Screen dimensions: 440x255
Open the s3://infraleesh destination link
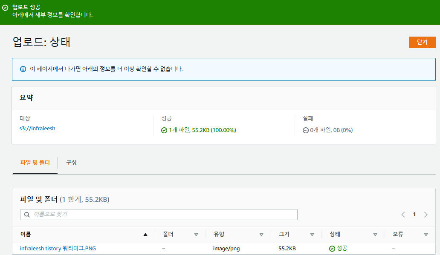tap(38, 128)
